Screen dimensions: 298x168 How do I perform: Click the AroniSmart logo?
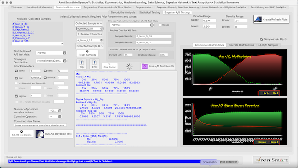[271, 160]
